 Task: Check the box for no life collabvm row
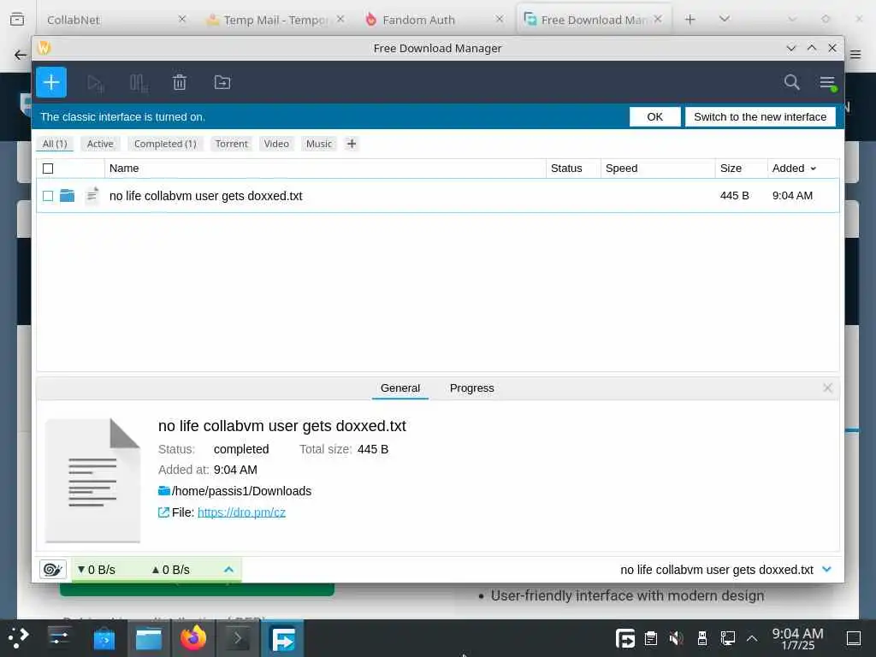[x=48, y=196]
